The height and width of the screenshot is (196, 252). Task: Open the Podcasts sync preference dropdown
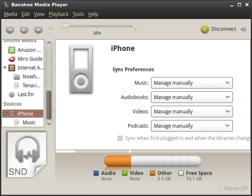coord(192,125)
